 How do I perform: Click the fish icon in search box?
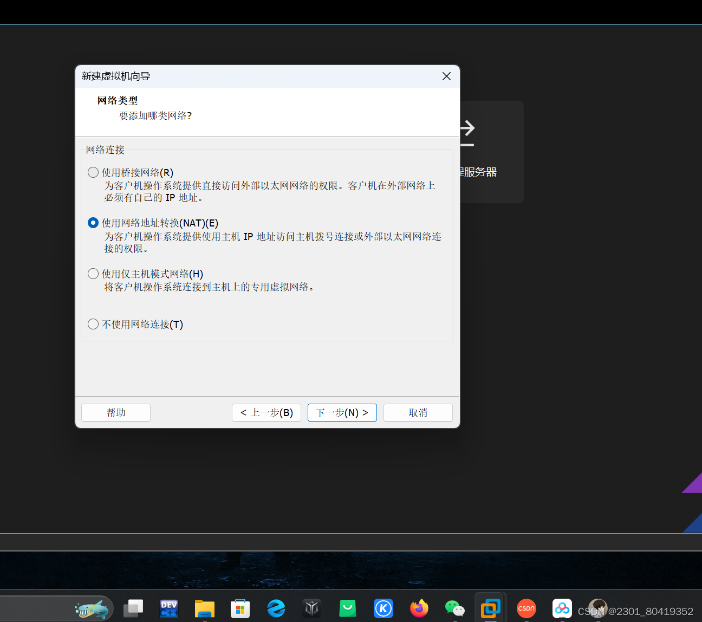tap(92, 610)
